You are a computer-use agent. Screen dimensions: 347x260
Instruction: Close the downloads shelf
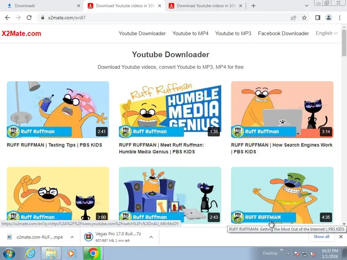(x=341, y=237)
